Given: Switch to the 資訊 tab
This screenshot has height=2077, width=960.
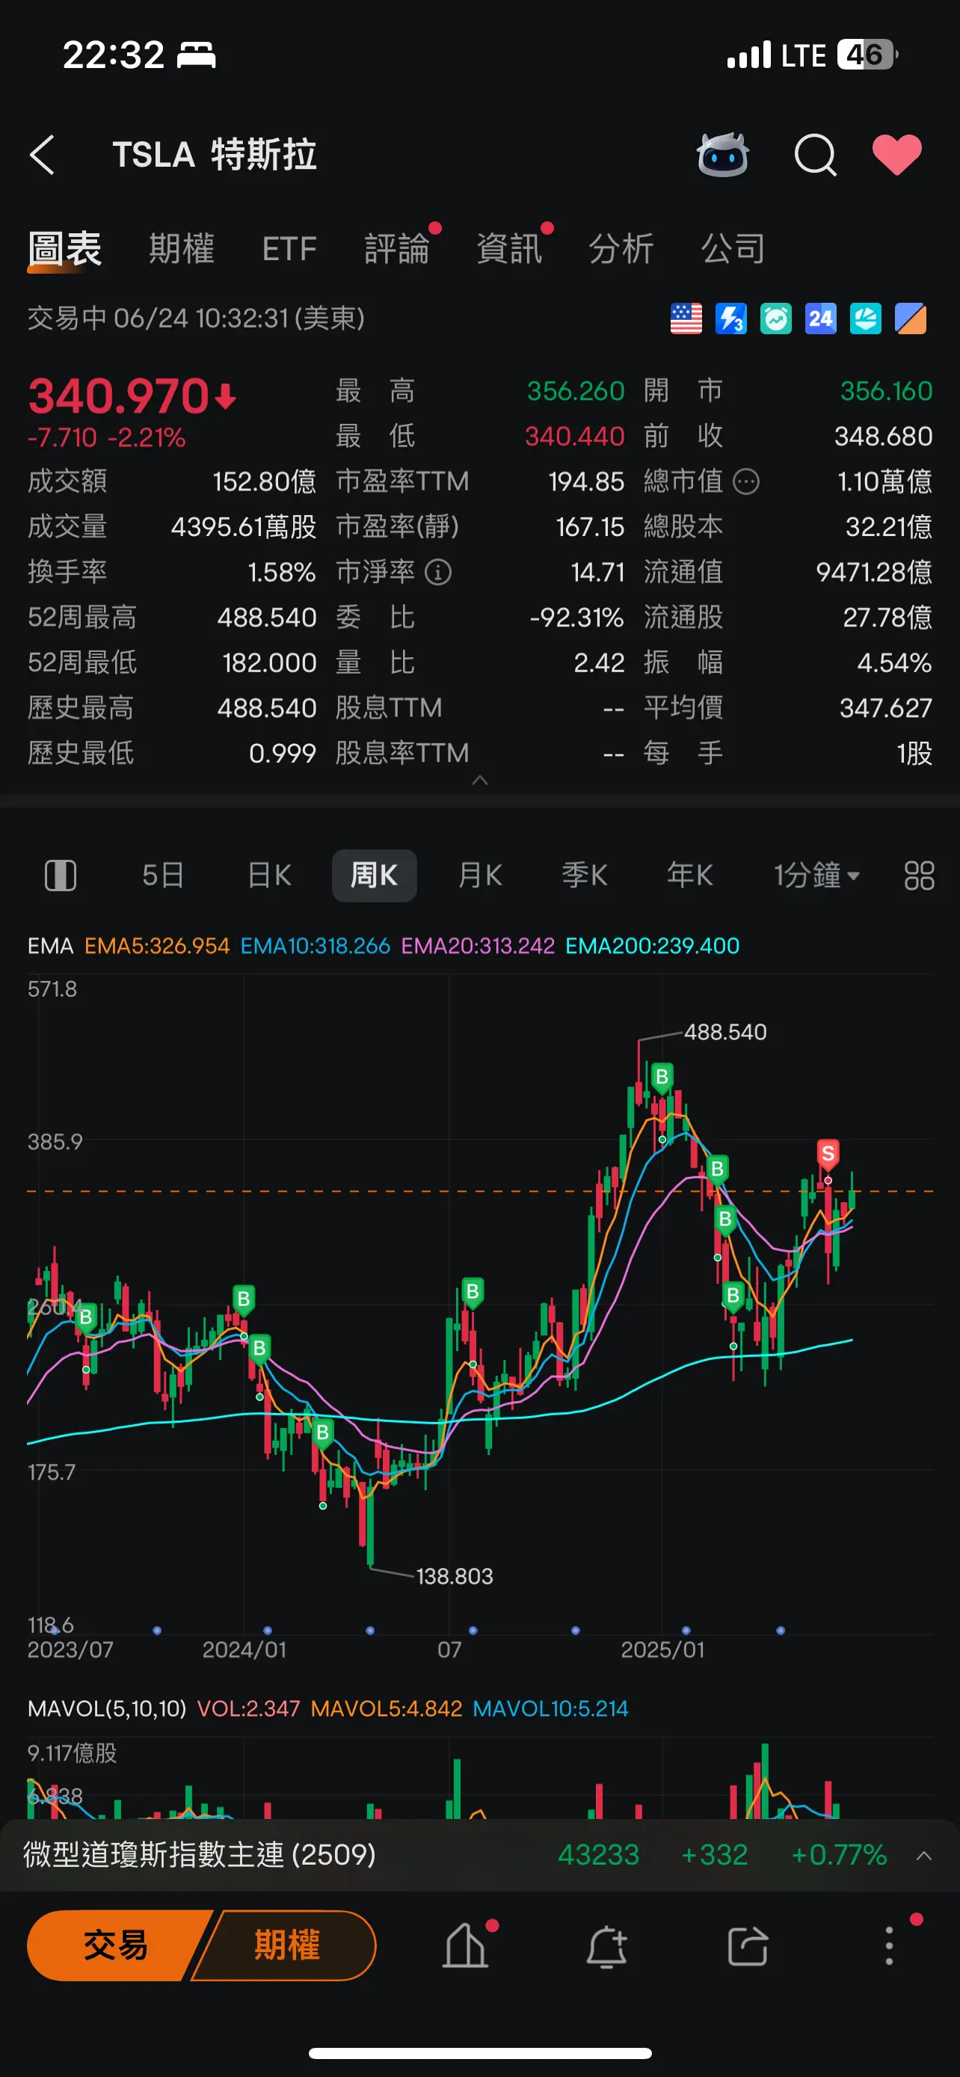Looking at the screenshot, I should tap(509, 248).
